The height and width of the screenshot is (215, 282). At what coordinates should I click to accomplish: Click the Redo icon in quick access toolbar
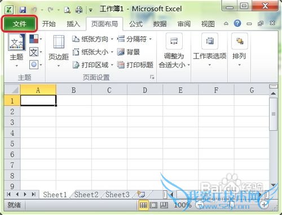tap(50, 10)
